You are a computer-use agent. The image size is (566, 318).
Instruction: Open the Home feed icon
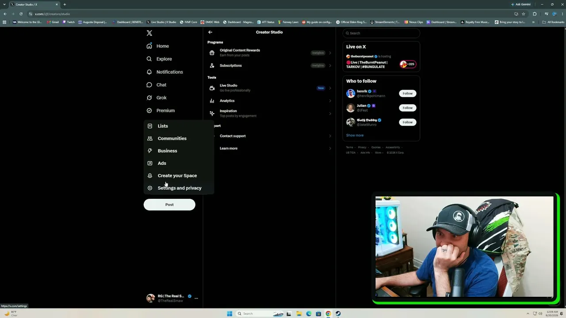pos(149,46)
